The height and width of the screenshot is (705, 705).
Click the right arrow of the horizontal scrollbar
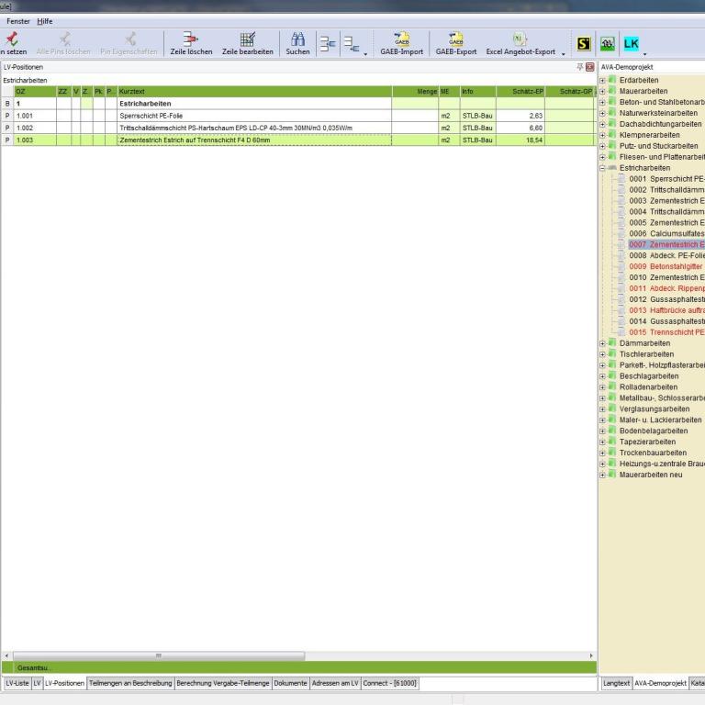click(591, 655)
